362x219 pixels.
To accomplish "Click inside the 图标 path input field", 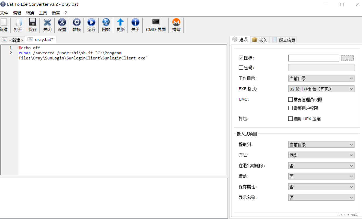I will pos(313,58).
